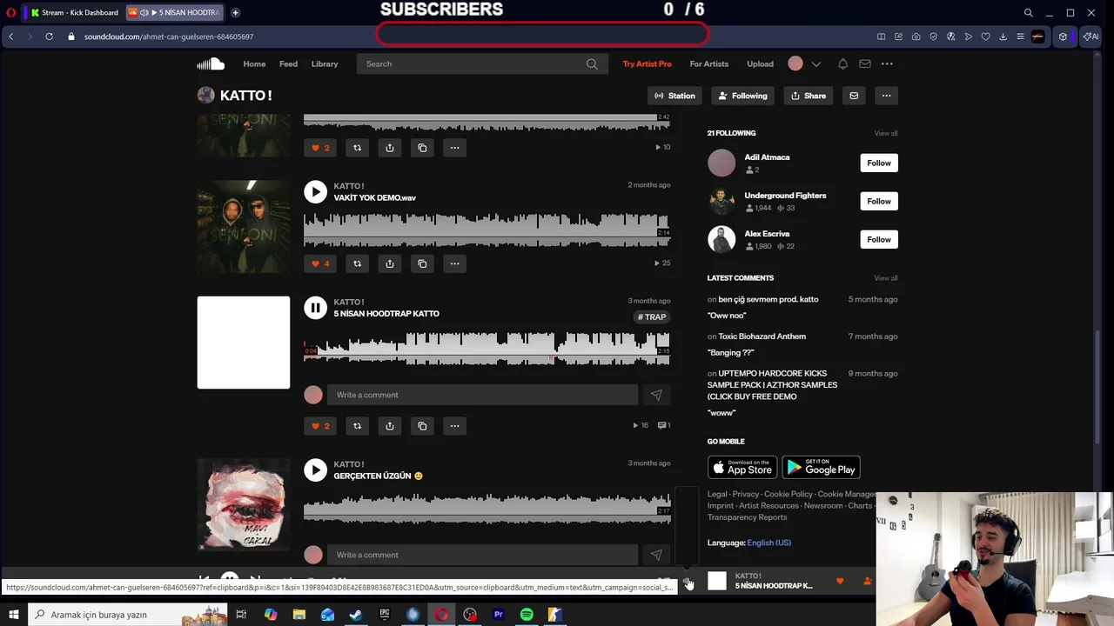Toggle like on 5 NİSAN HOODTRAP KATTO

pos(321,426)
